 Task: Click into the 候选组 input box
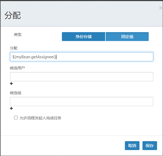tap(81, 101)
